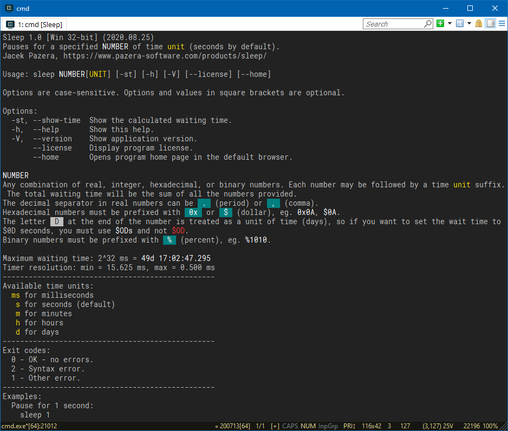Click the gold lock icon
Screen dimensions: 508x431
[479, 24]
